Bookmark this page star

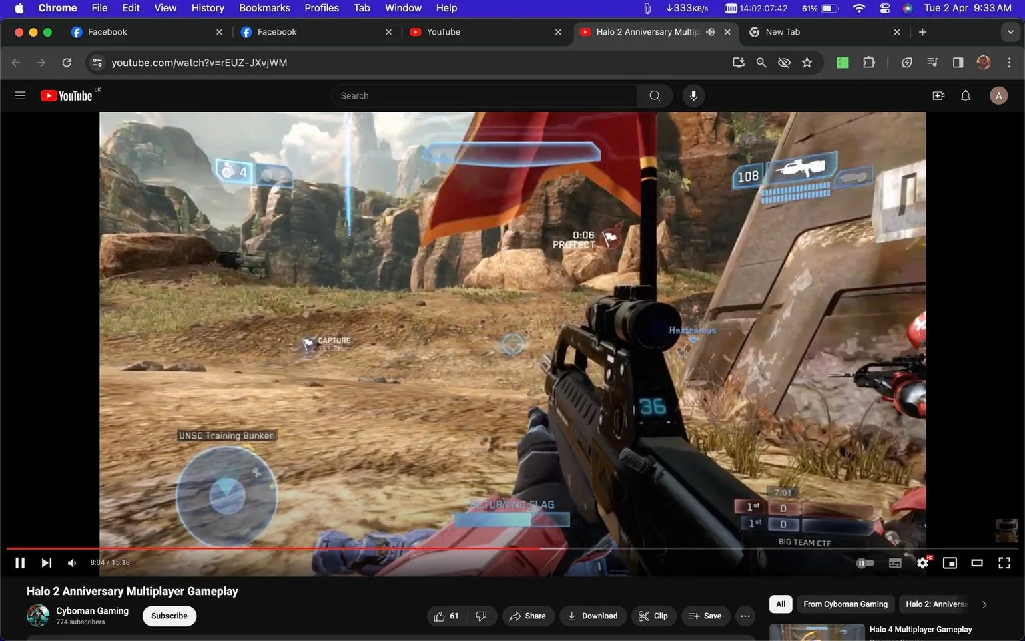(x=807, y=62)
